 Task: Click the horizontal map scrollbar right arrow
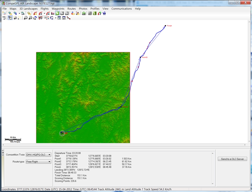pyautogui.click(x=245, y=145)
